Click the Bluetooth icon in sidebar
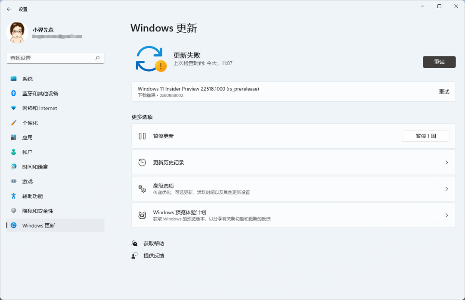This screenshot has width=465, height=300. click(x=14, y=93)
